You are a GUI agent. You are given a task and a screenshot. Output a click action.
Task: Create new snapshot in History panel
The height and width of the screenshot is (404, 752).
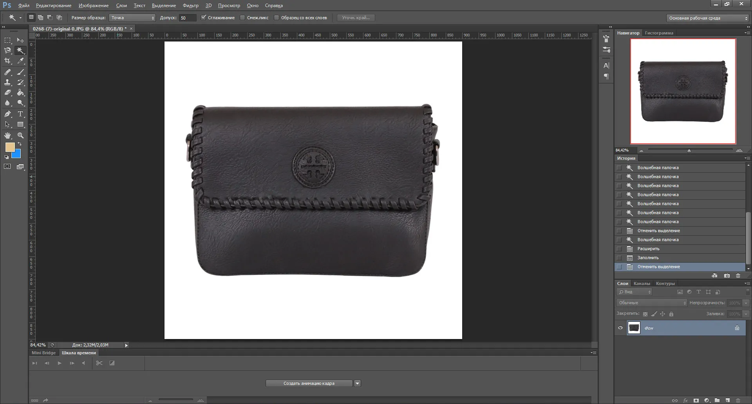pos(727,276)
